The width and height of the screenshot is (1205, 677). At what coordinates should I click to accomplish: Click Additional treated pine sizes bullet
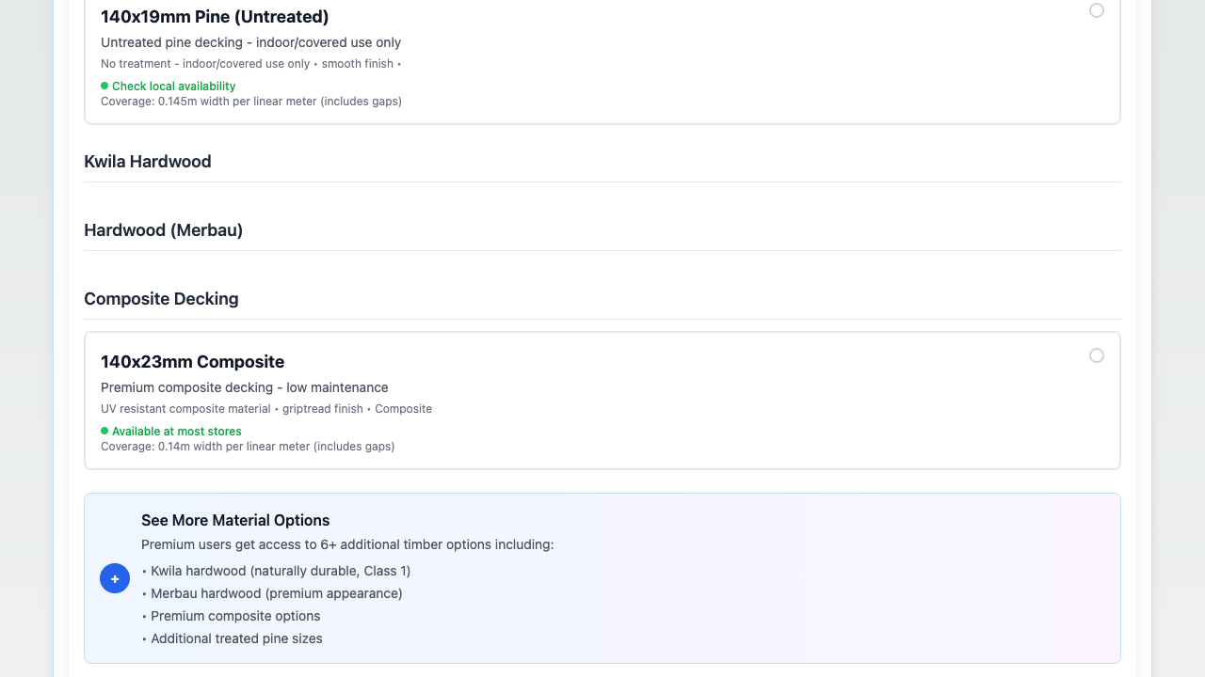click(236, 638)
